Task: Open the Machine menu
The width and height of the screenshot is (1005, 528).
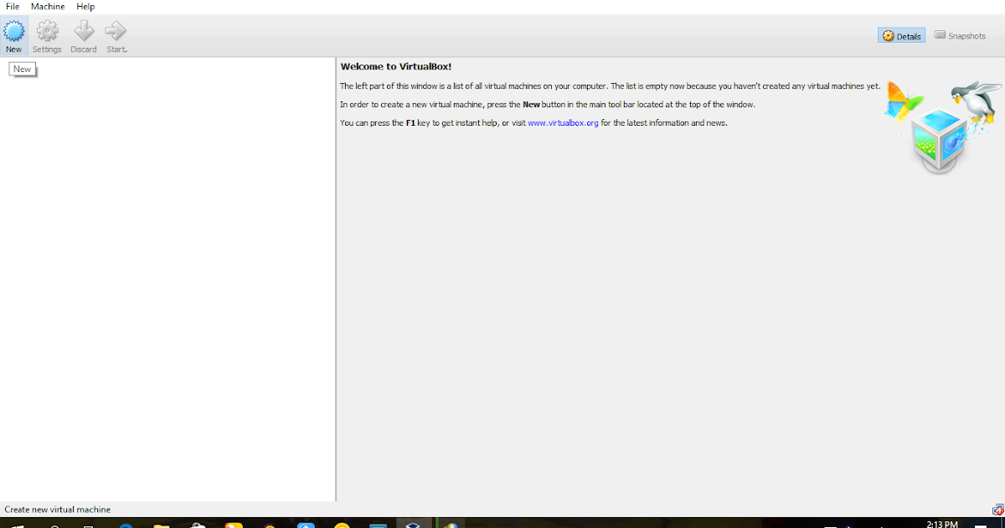Action: point(48,7)
